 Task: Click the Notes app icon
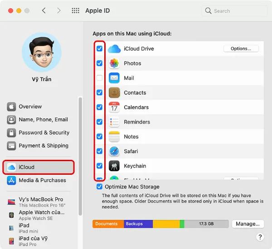[x=114, y=137]
